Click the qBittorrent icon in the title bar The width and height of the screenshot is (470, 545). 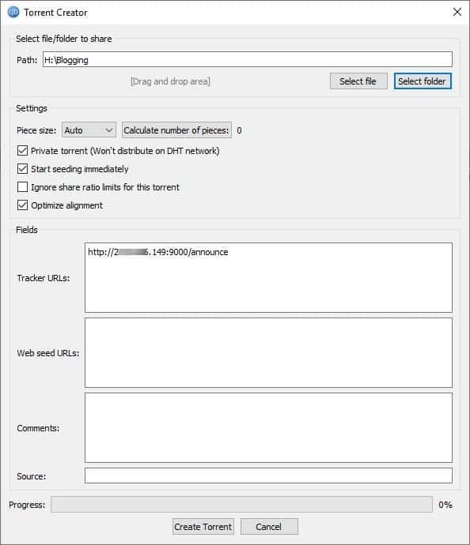(13, 12)
